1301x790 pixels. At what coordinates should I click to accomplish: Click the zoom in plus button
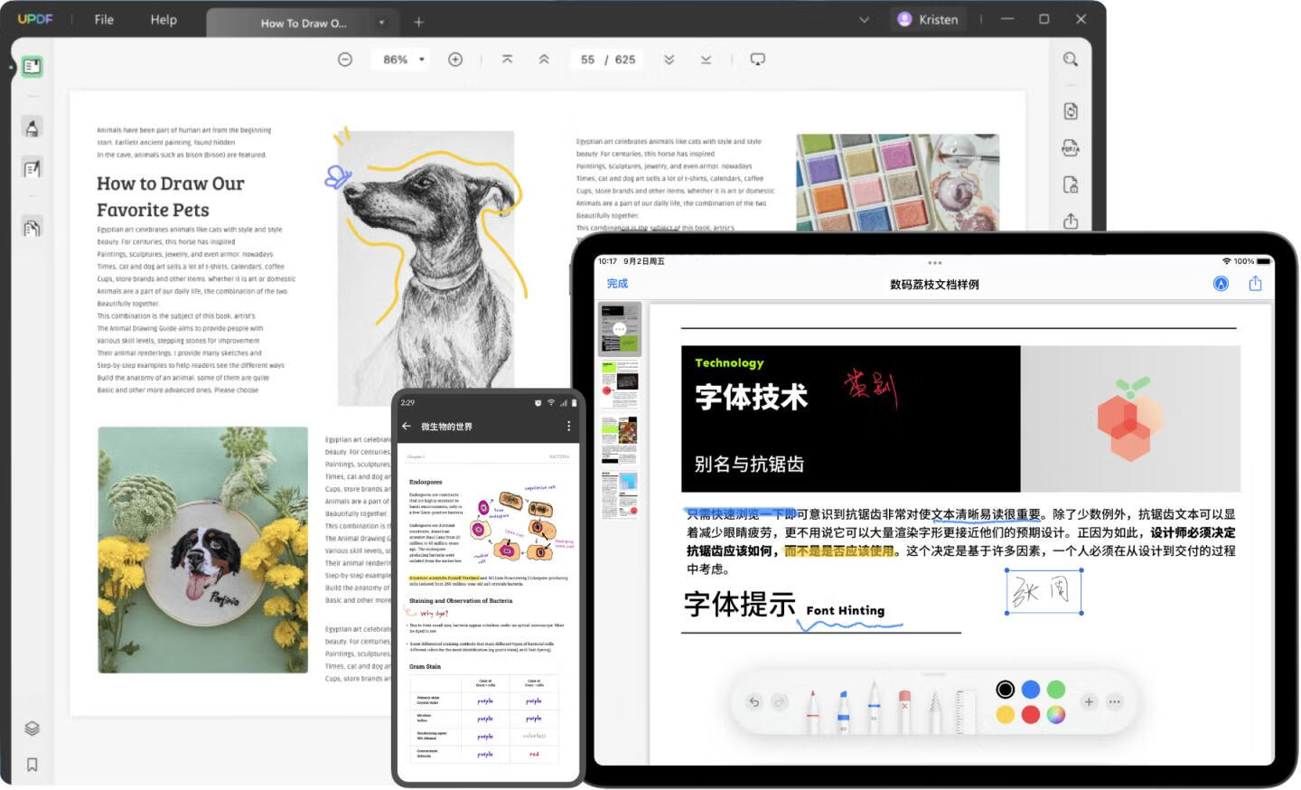(455, 60)
